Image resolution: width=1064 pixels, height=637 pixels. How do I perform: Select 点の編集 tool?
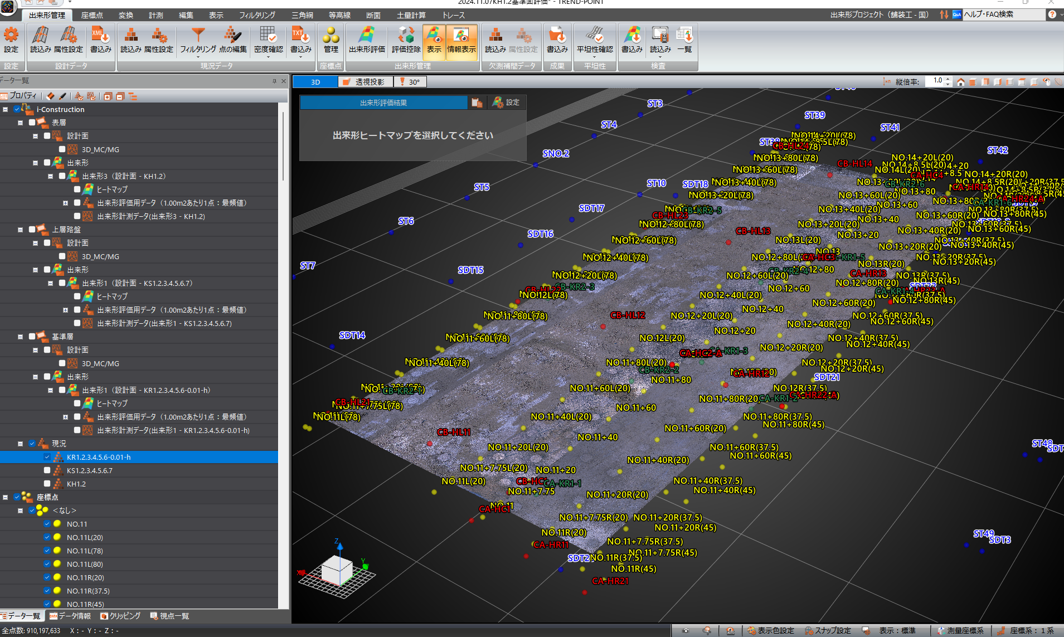pyautogui.click(x=233, y=40)
